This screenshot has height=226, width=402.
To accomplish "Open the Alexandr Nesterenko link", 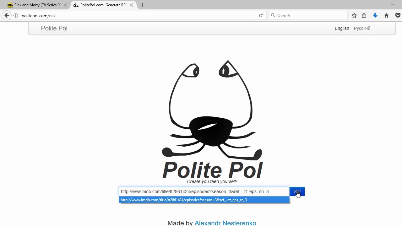I will point(225,223).
